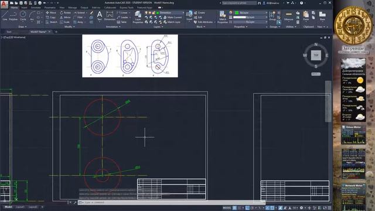
Task: Add a new drawing tab with plus
Action: coord(56,32)
